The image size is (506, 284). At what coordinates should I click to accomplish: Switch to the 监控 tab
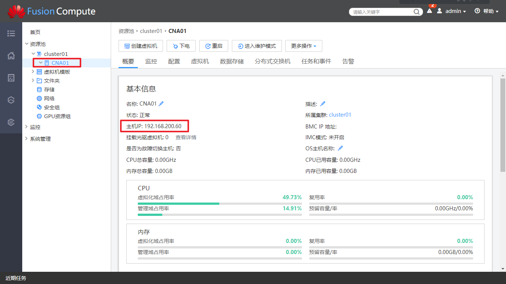coord(151,61)
